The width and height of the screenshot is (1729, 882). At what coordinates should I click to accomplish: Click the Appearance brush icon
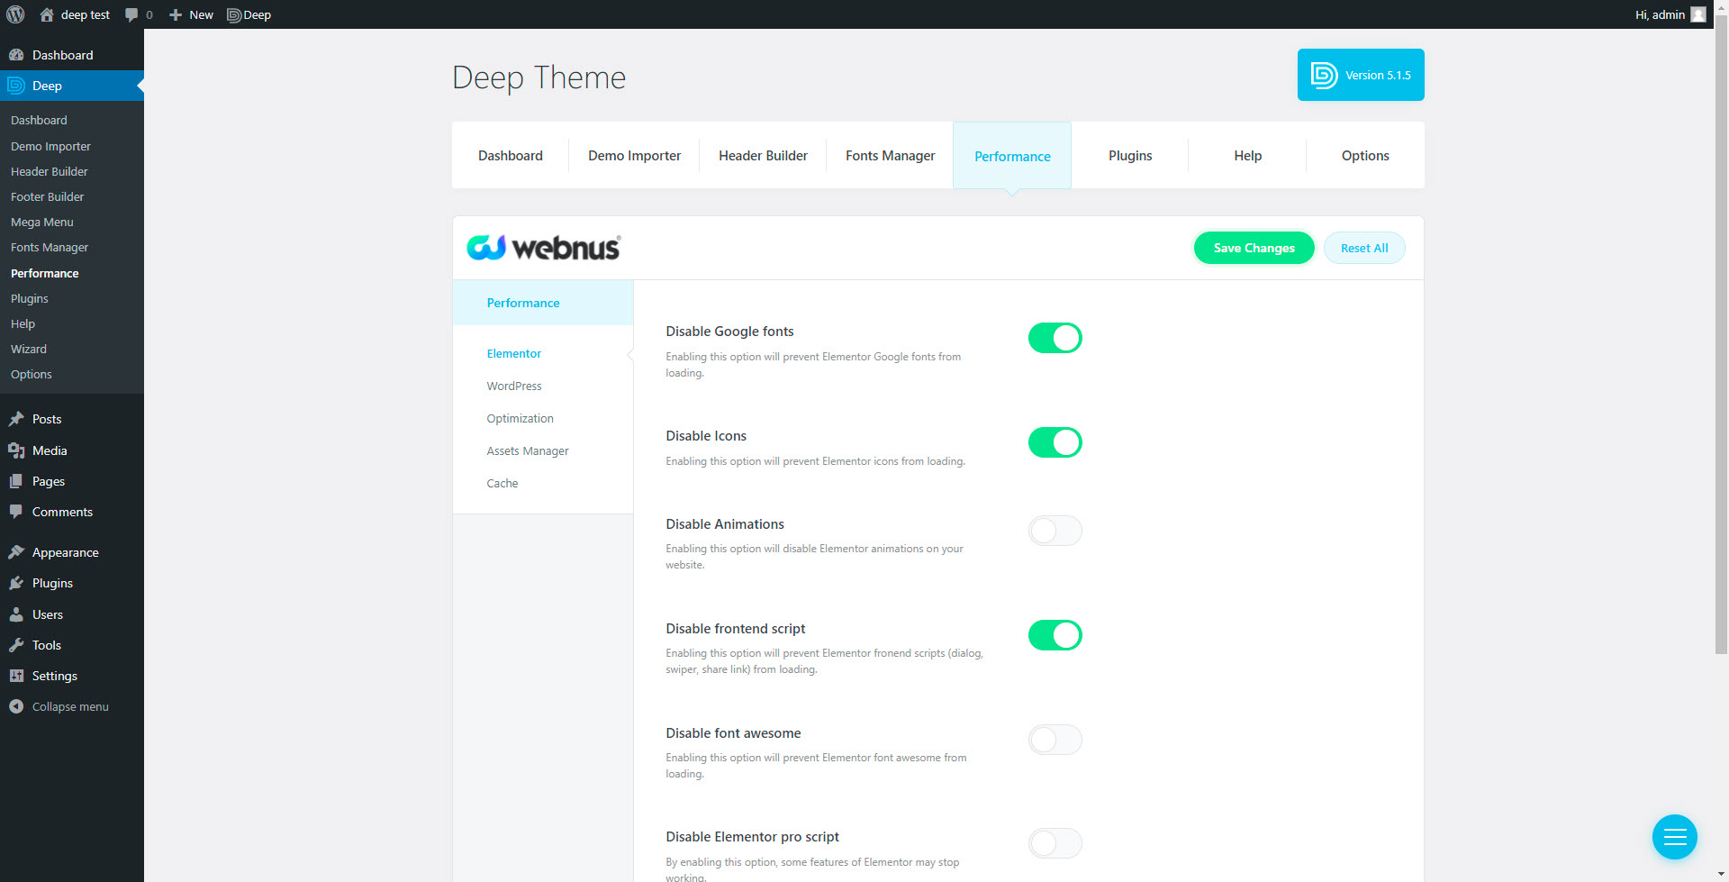pyautogui.click(x=16, y=552)
